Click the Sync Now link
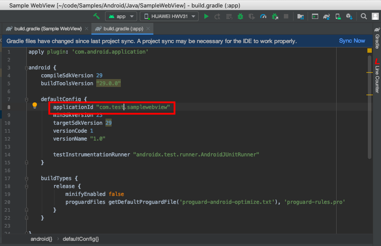Screen dimensions: 381x246 coord(352,41)
